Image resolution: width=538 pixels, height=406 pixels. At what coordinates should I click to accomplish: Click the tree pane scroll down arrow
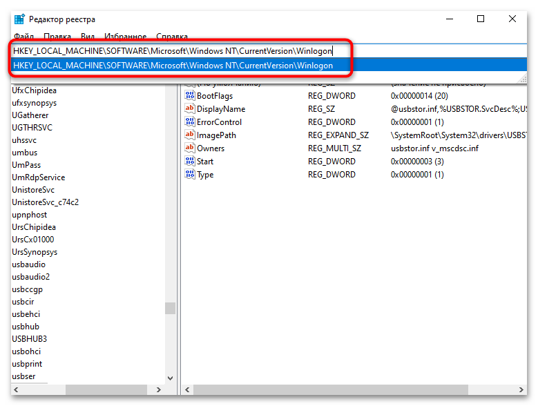tap(170, 378)
